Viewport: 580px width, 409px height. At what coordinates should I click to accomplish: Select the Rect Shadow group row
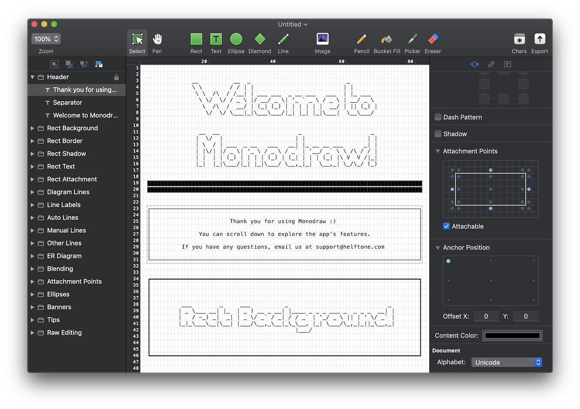77,153
